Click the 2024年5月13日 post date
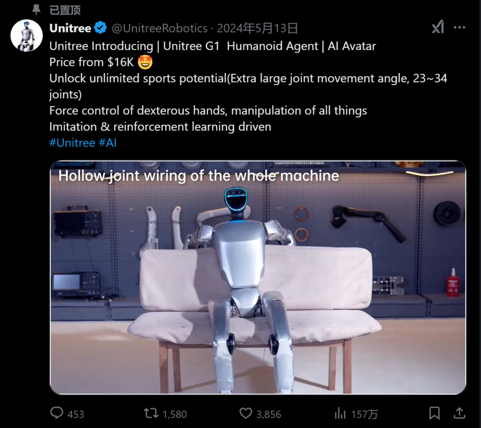Image resolution: width=481 pixels, height=428 pixels. [x=257, y=28]
